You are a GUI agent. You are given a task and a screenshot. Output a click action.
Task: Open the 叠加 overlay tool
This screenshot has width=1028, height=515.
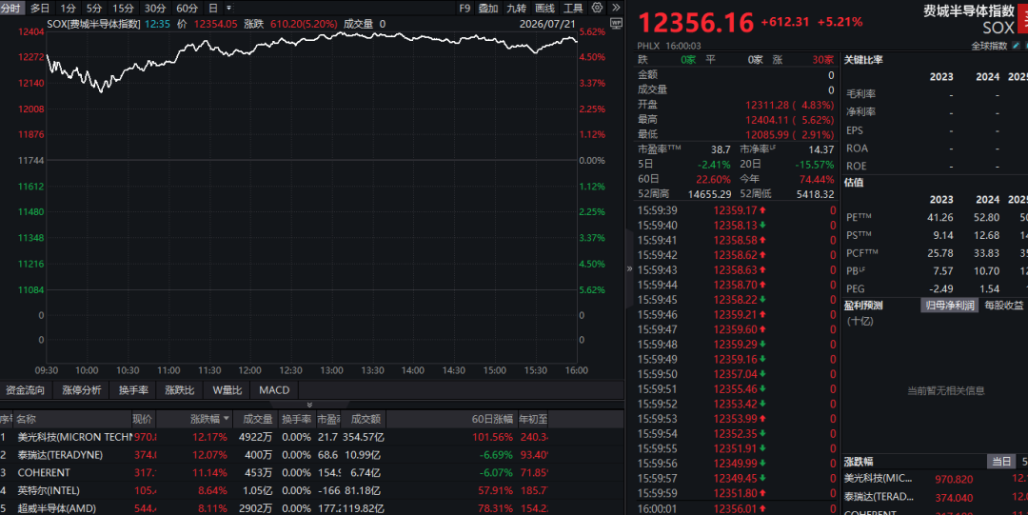(x=488, y=8)
